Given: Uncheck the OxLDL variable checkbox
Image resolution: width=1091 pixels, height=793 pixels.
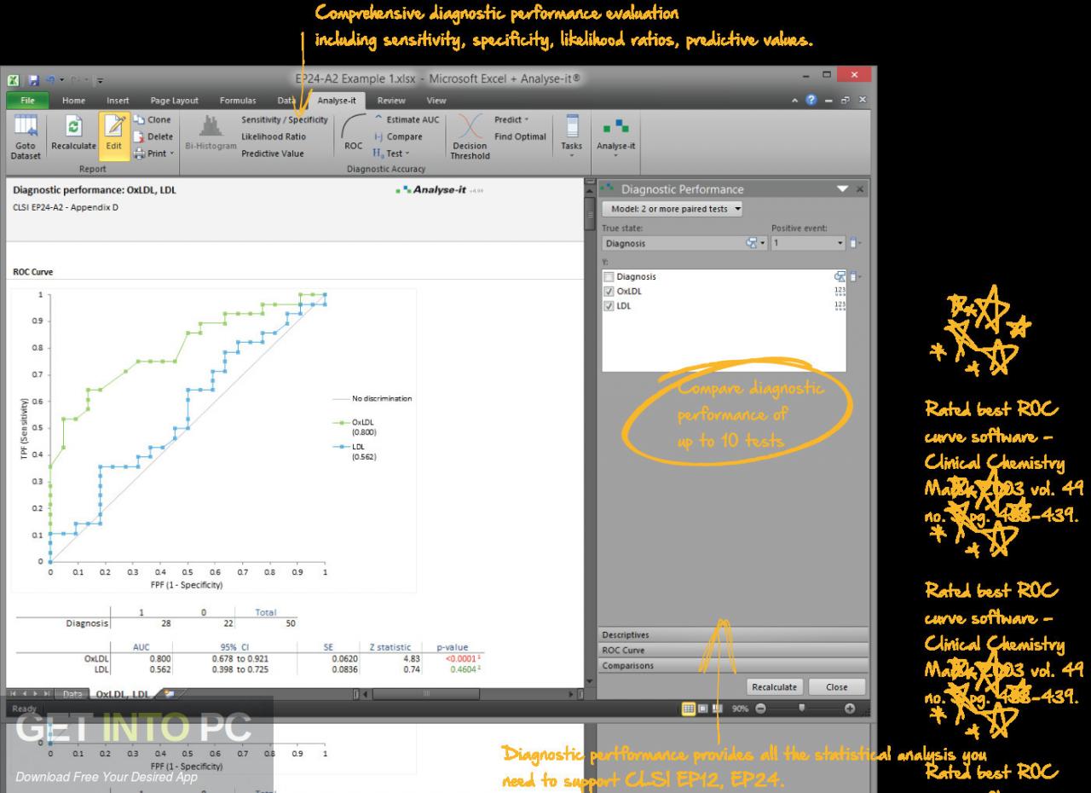Looking at the screenshot, I should [x=608, y=292].
